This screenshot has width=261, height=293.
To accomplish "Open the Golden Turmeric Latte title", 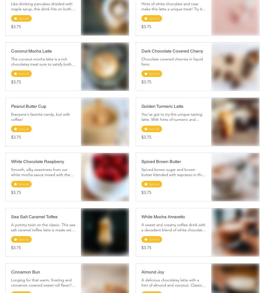I will point(162,106).
